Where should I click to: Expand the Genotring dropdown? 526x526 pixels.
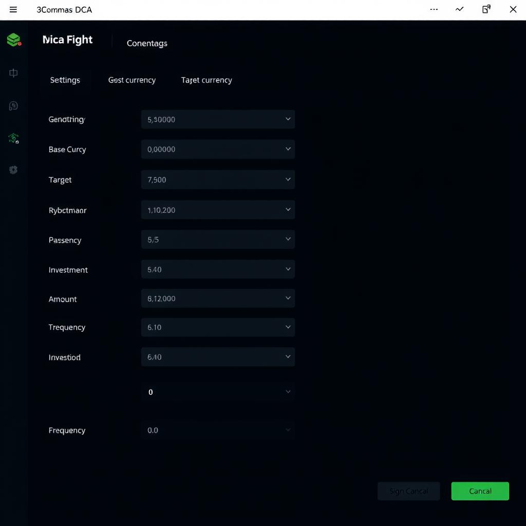pyautogui.click(x=218, y=119)
